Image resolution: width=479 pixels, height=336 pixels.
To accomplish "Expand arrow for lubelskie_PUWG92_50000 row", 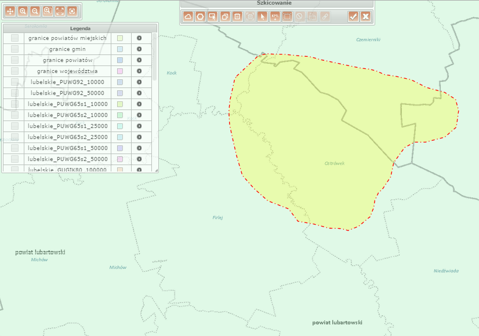I will pos(139,93).
